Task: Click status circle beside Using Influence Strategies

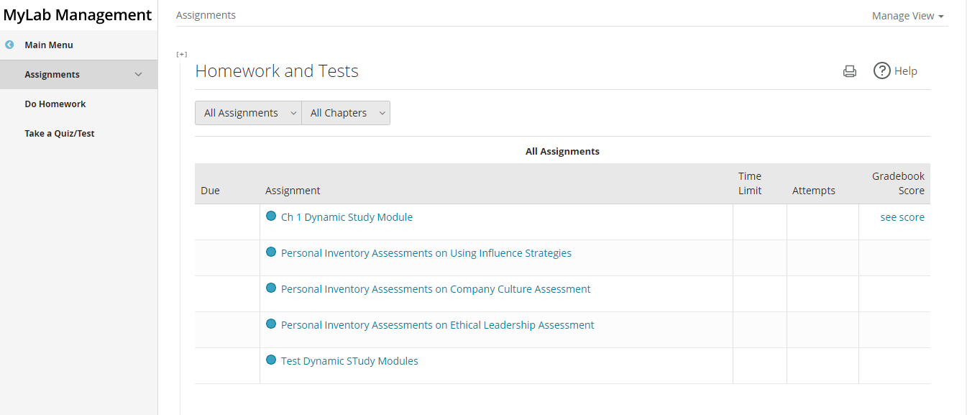Action: coord(271,252)
